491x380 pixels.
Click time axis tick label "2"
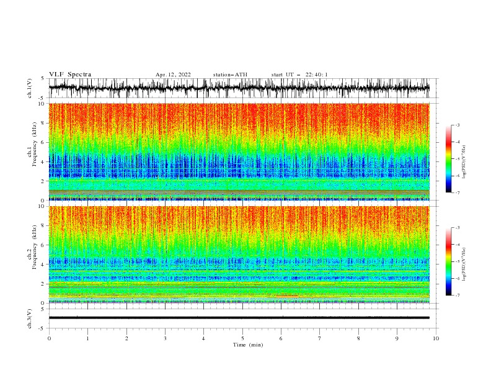[x=126, y=338]
